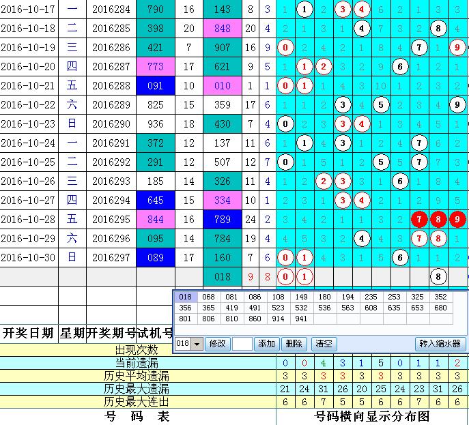Select number 806 in the number list

pyautogui.click(x=208, y=319)
